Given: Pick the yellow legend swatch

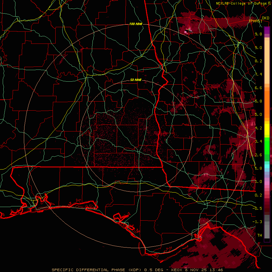Looking at the screenshot, I should point(267,129).
